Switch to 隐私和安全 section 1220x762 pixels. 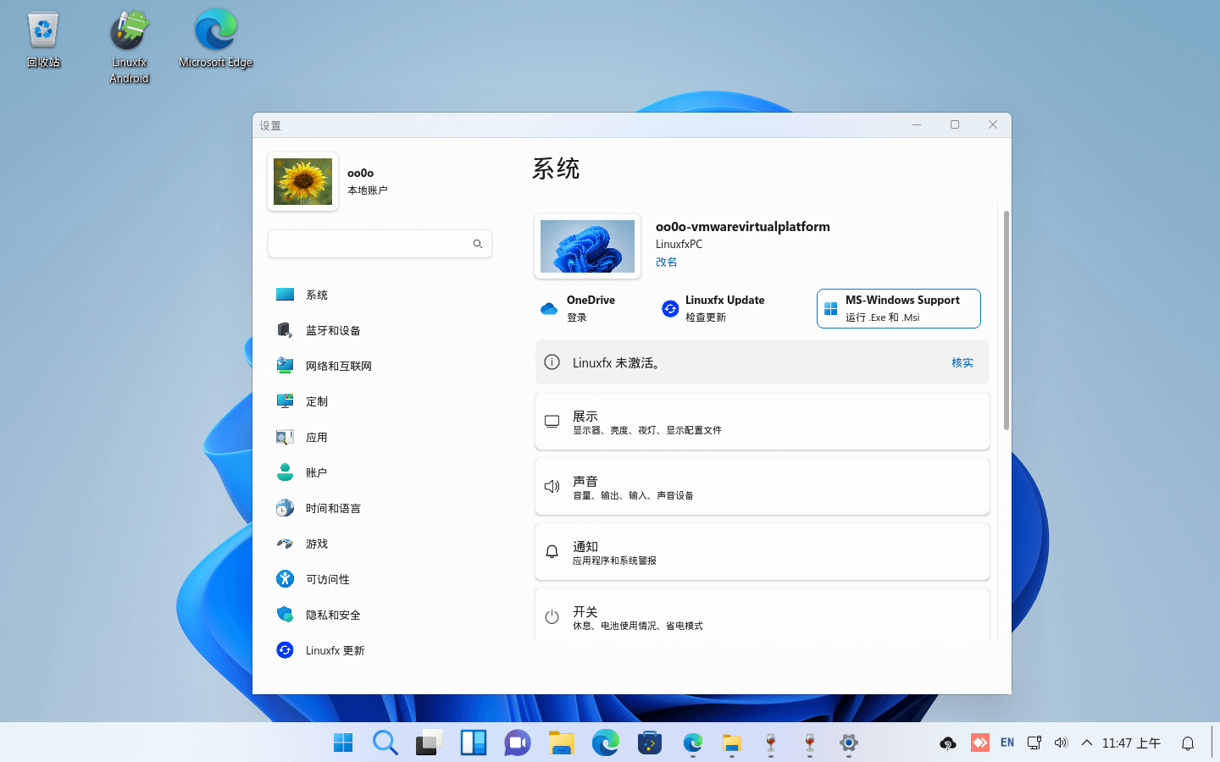point(332,614)
